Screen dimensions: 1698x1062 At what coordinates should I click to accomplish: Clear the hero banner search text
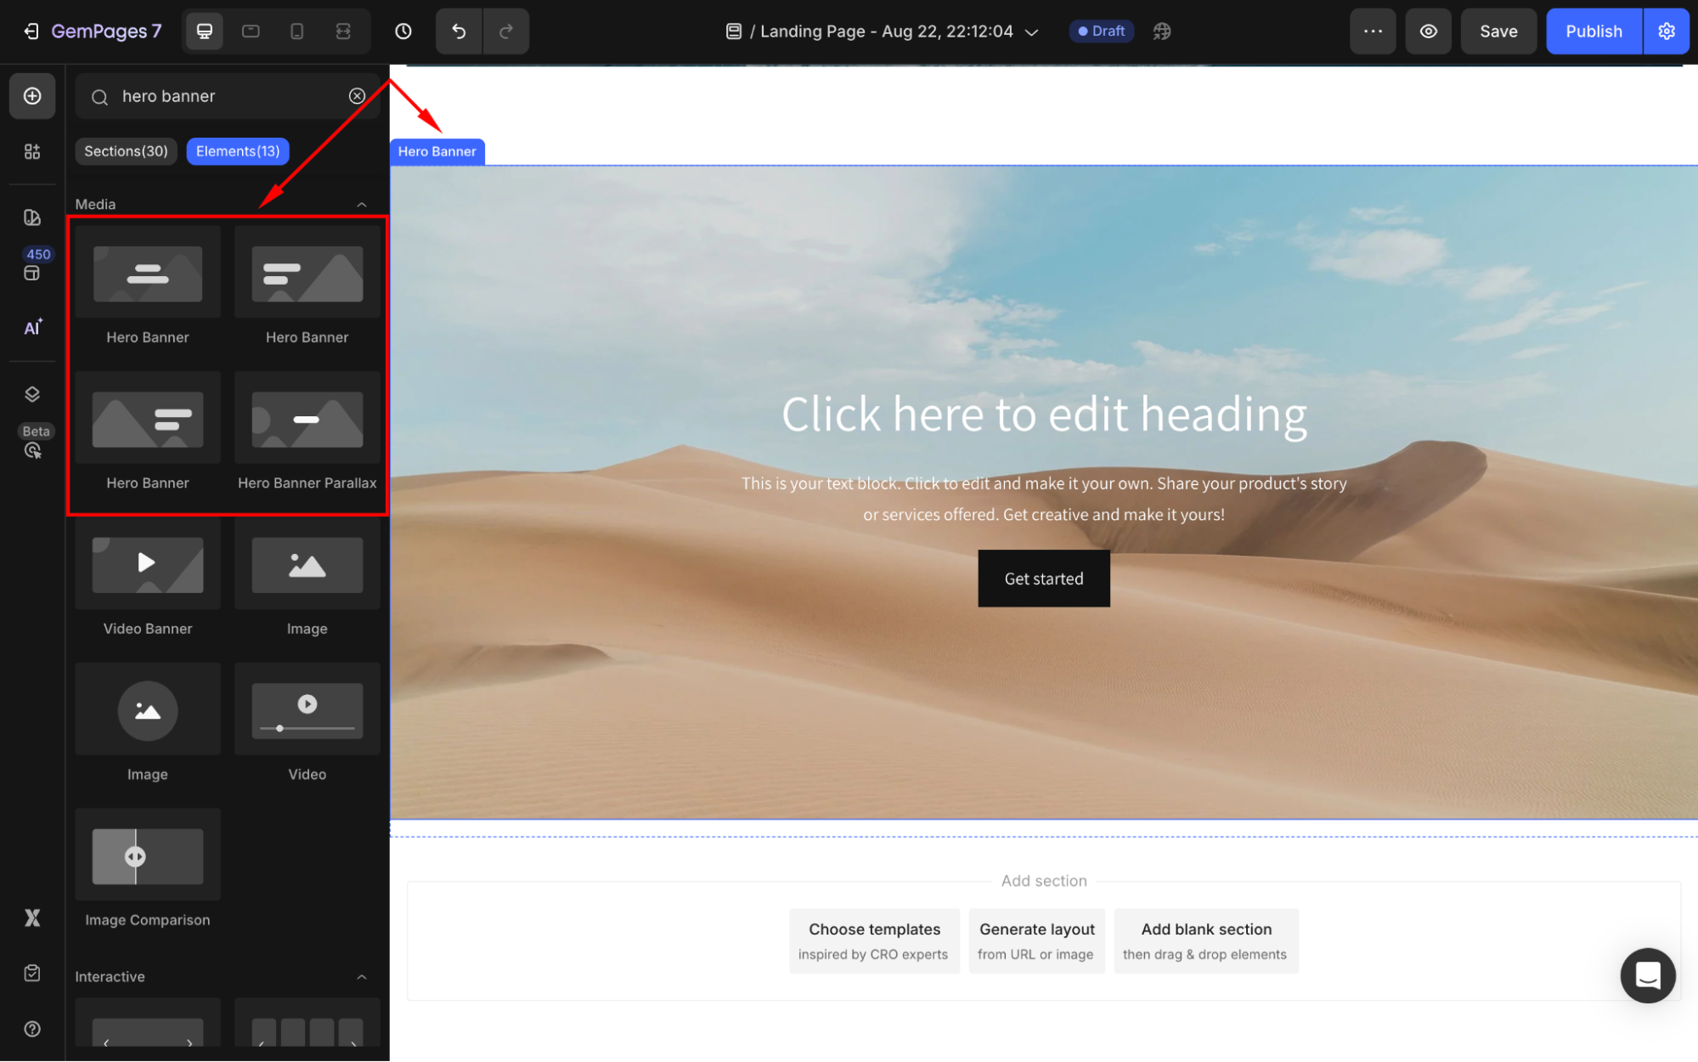coord(358,96)
